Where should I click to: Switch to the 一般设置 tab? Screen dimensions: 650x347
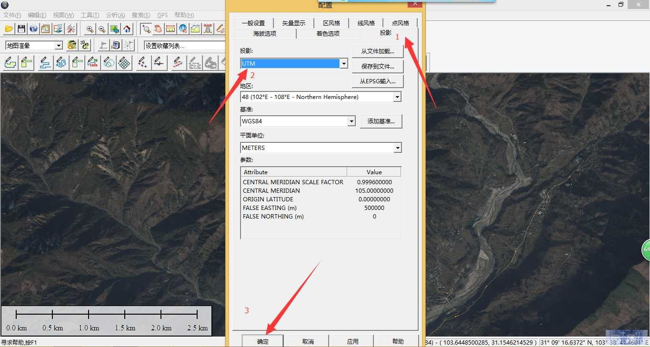tap(253, 23)
